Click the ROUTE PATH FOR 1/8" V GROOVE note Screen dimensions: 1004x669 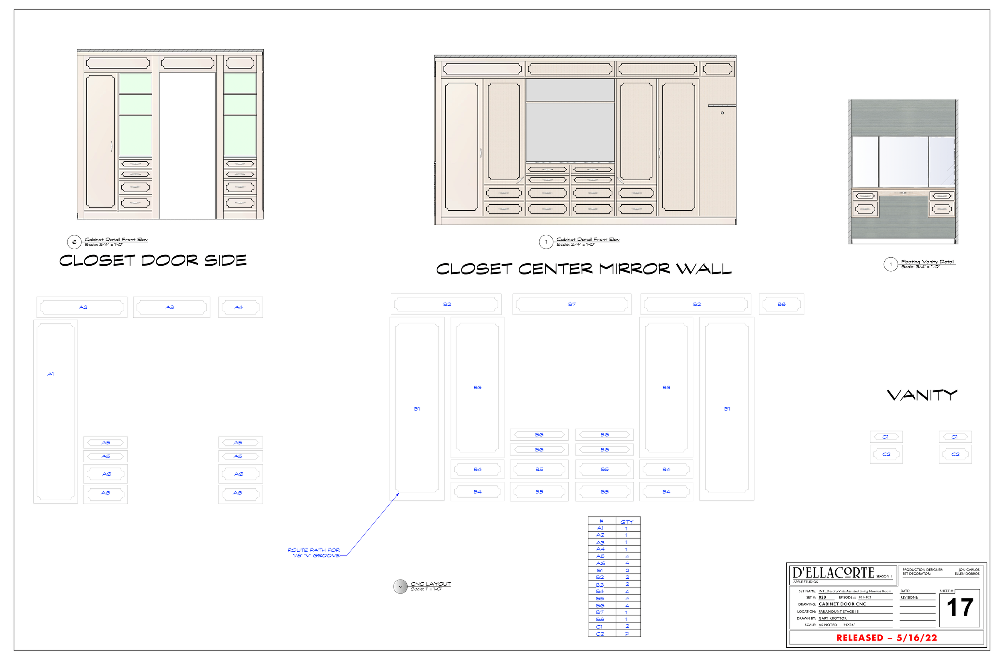pos(314,553)
